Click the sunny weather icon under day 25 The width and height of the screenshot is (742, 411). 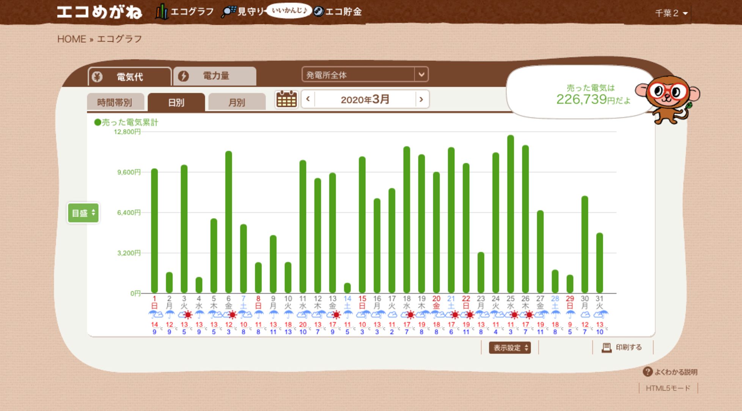coord(514,314)
